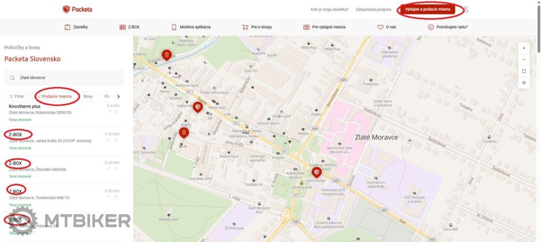Favorite Kovotherm plus with heart icon
Viewport: 541px width, 242px height.
(116, 112)
